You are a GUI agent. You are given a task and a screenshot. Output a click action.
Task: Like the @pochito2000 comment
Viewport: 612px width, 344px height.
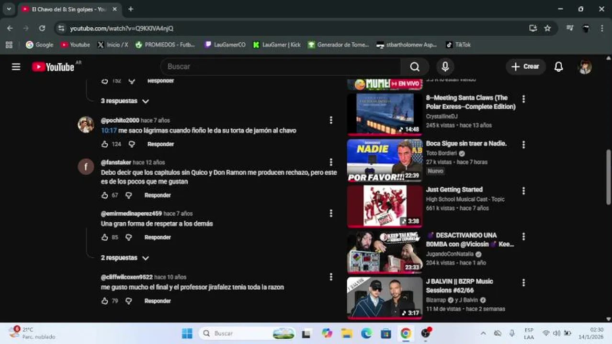(x=105, y=144)
